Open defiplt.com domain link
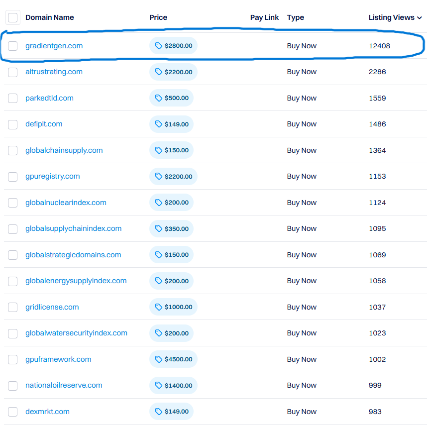The image size is (427, 427). pyautogui.click(x=44, y=124)
